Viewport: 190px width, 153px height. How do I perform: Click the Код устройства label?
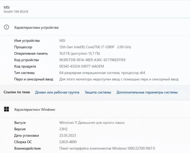[26, 60]
